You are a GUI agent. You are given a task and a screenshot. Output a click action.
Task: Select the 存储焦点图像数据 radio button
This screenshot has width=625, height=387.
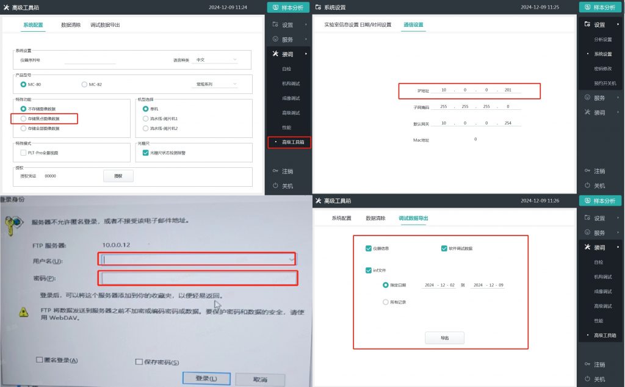pos(24,118)
